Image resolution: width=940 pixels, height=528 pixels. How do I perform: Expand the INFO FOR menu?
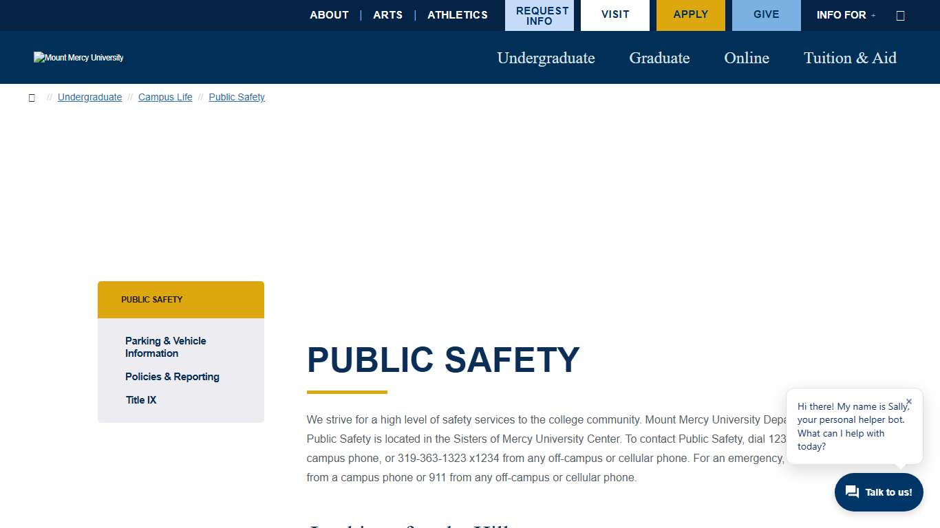(846, 14)
